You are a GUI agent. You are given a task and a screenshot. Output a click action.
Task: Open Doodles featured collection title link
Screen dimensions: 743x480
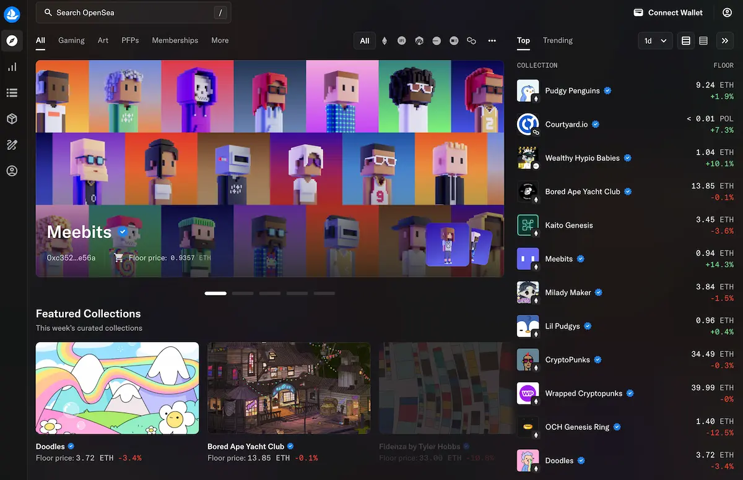pyautogui.click(x=50, y=447)
